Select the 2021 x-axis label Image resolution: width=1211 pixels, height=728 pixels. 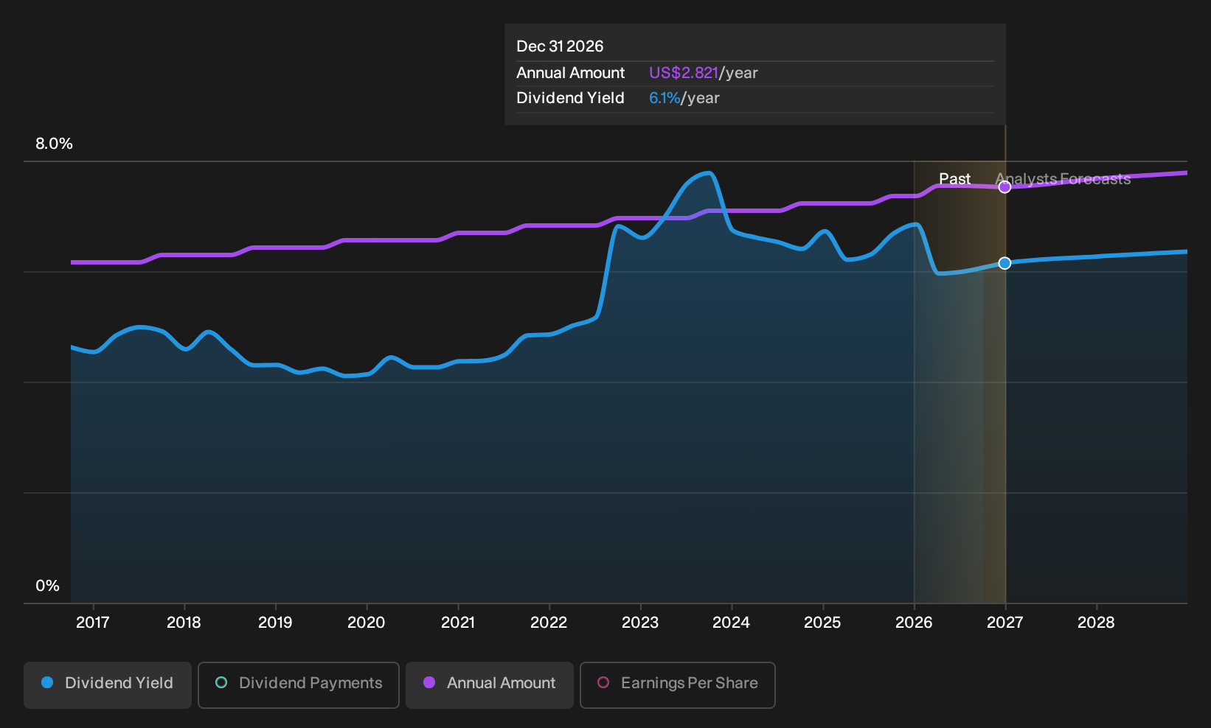(458, 623)
